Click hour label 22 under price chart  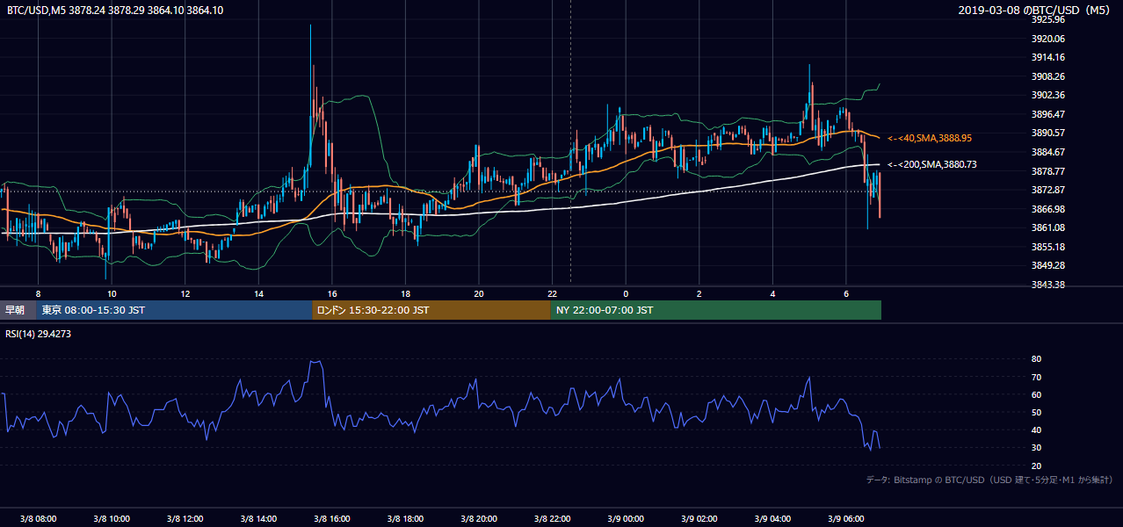coord(553,293)
